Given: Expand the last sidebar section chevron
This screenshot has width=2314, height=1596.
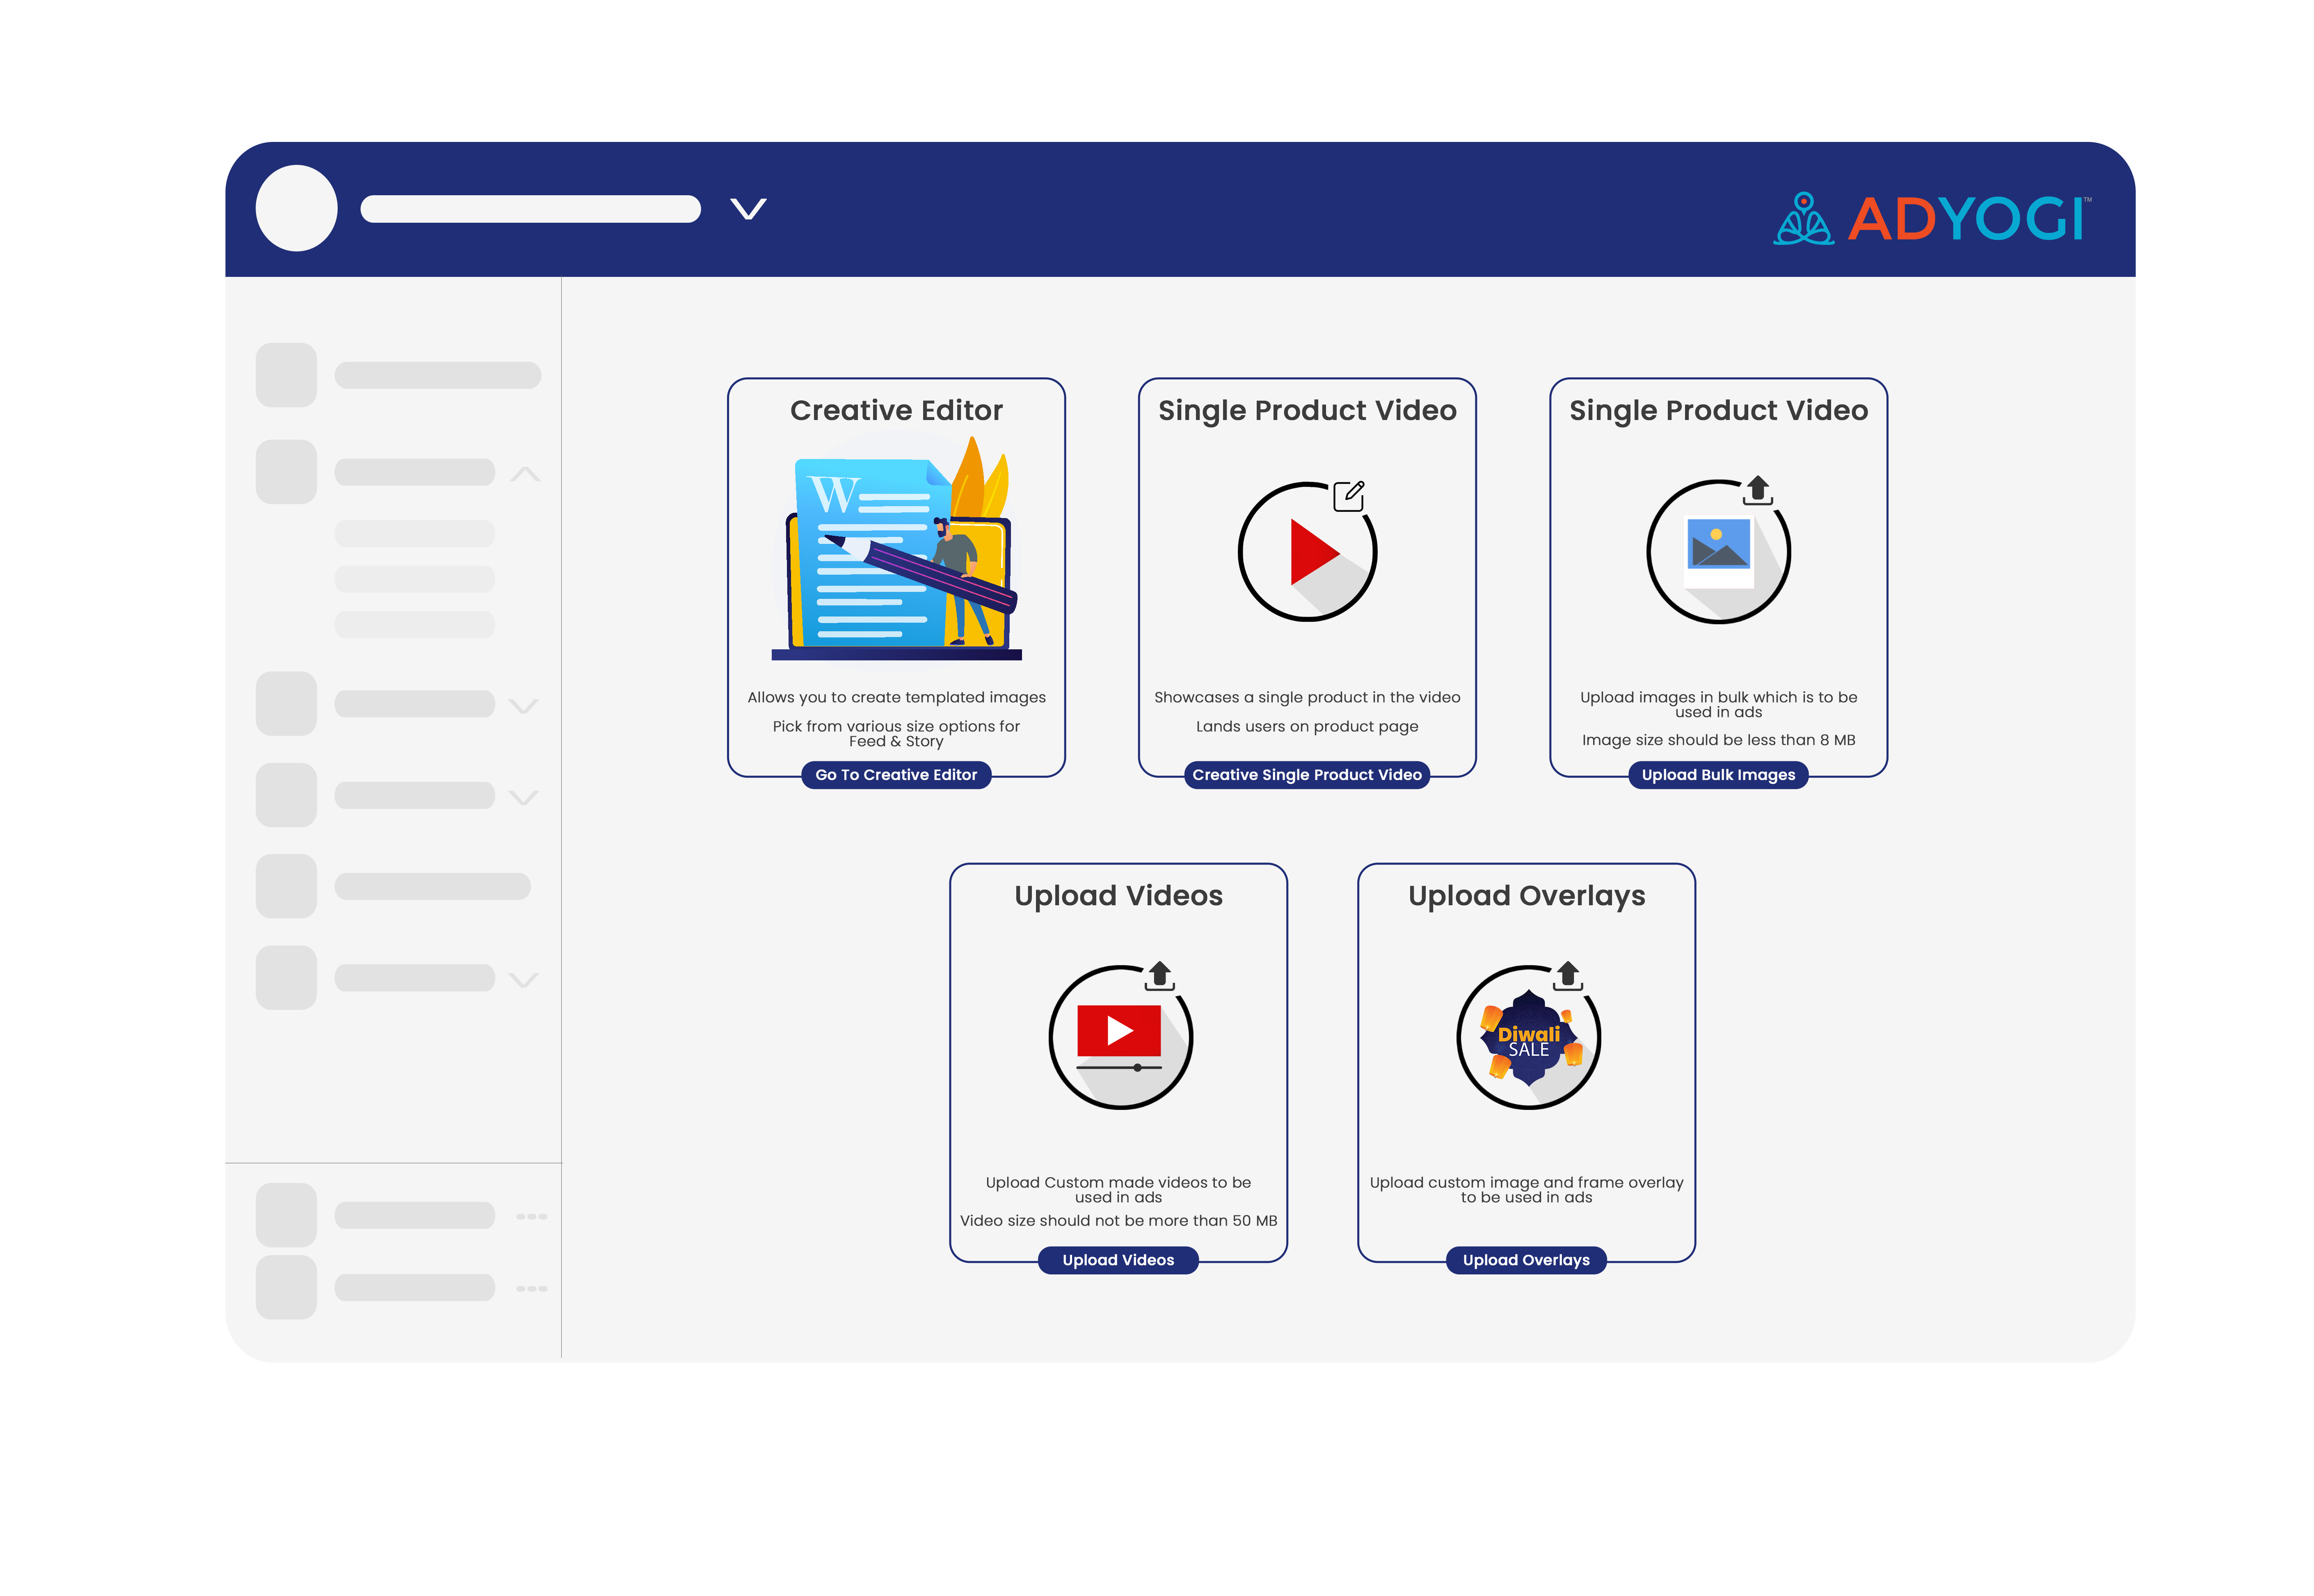Looking at the screenshot, I should click(x=523, y=979).
